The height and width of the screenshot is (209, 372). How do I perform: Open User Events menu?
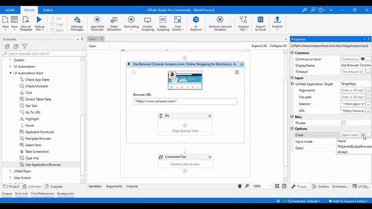click(178, 23)
